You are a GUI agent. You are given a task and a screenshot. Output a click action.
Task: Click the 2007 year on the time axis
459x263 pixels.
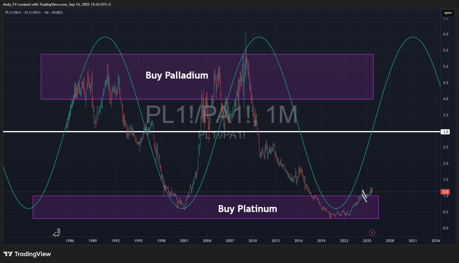(230, 241)
